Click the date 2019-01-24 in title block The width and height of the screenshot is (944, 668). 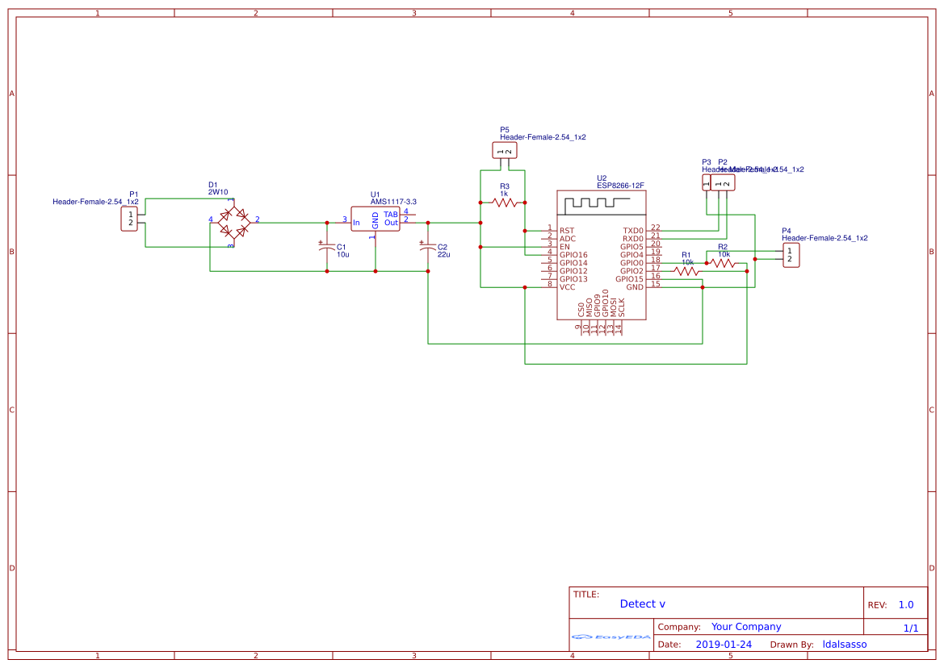(x=723, y=644)
